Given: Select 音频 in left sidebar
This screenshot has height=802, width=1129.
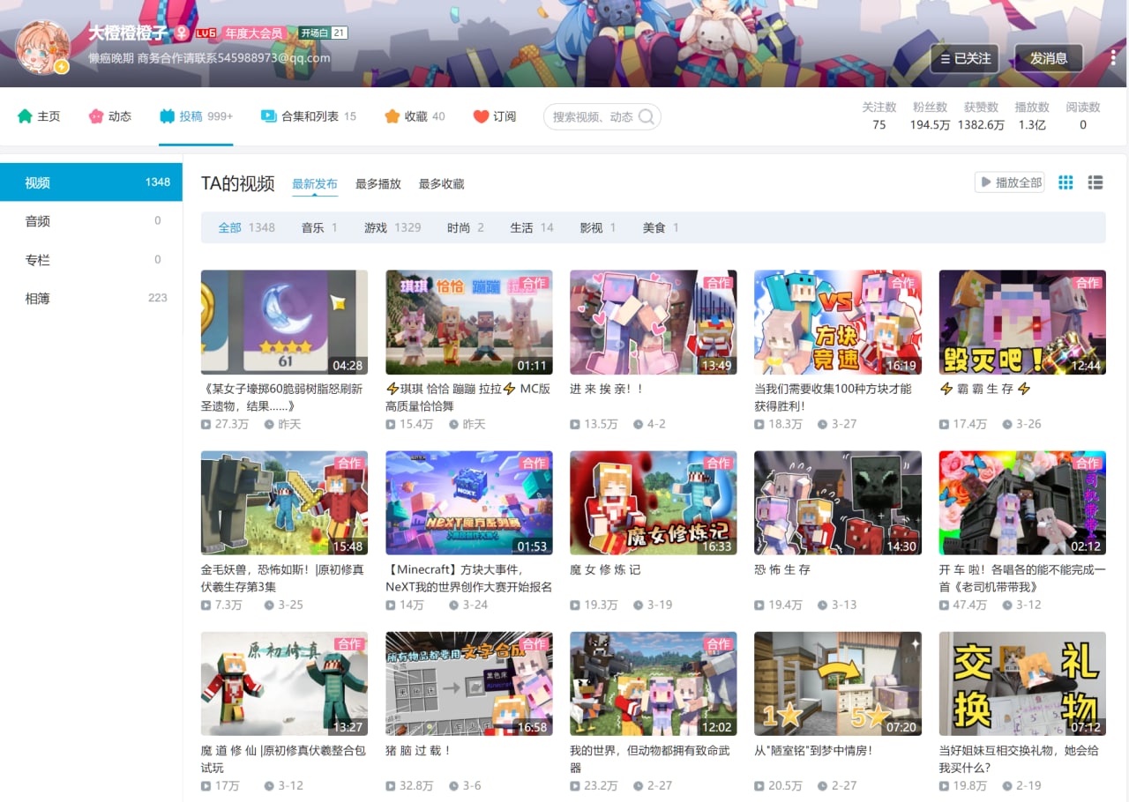Looking at the screenshot, I should tap(37, 221).
